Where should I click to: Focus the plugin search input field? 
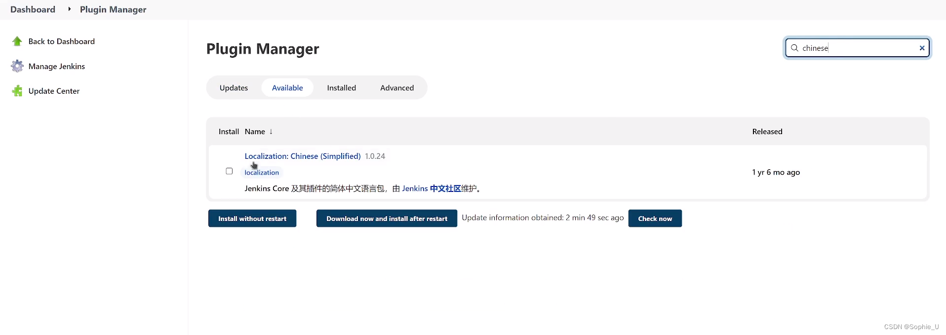857,48
